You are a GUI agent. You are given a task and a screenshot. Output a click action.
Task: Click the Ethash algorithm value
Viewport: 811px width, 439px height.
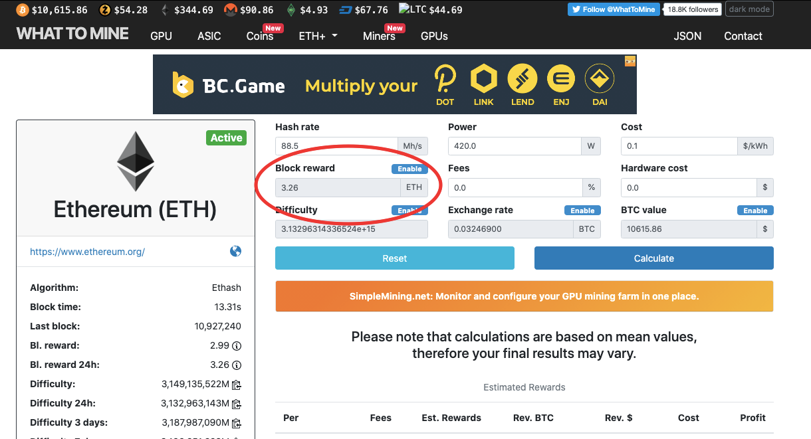[226, 288]
